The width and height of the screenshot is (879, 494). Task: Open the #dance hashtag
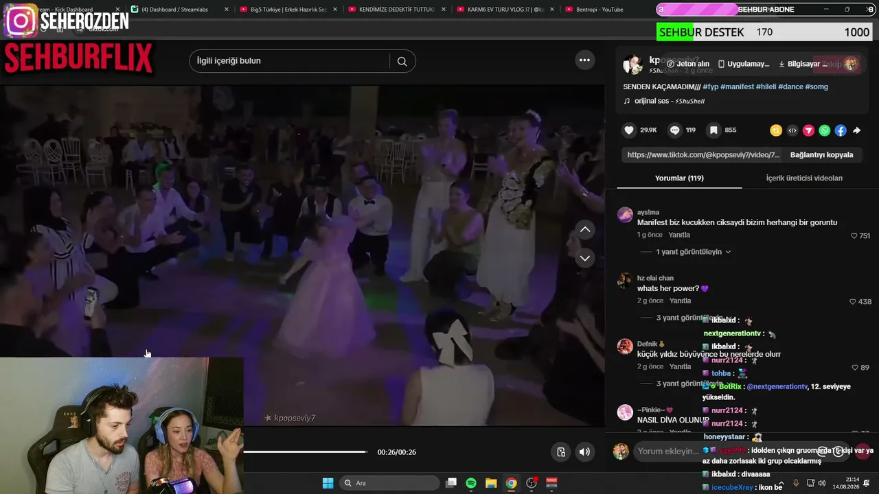(x=790, y=87)
